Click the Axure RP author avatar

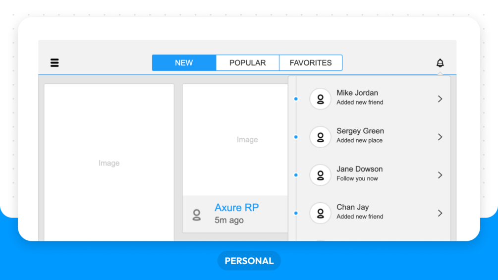pyautogui.click(x=197, y=215)
